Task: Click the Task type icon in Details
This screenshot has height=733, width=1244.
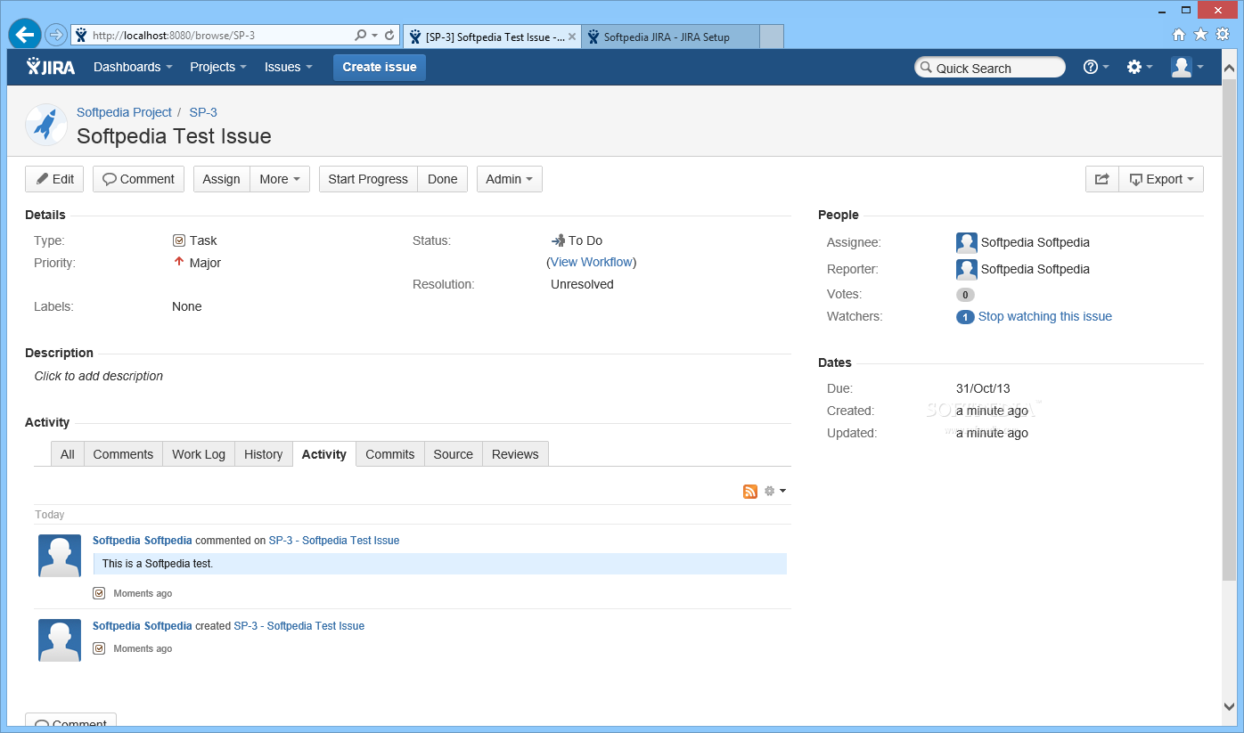Action: 179,240
